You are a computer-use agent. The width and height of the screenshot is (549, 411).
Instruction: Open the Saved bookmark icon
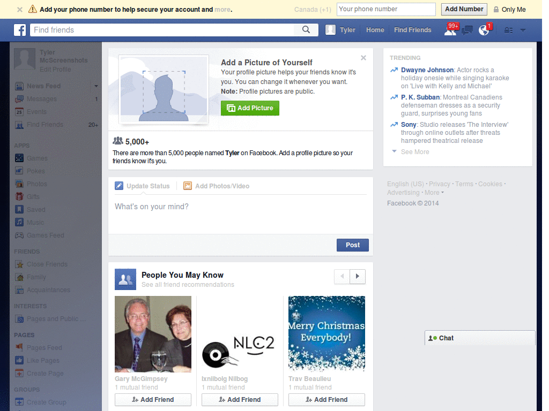click(19, 210)
